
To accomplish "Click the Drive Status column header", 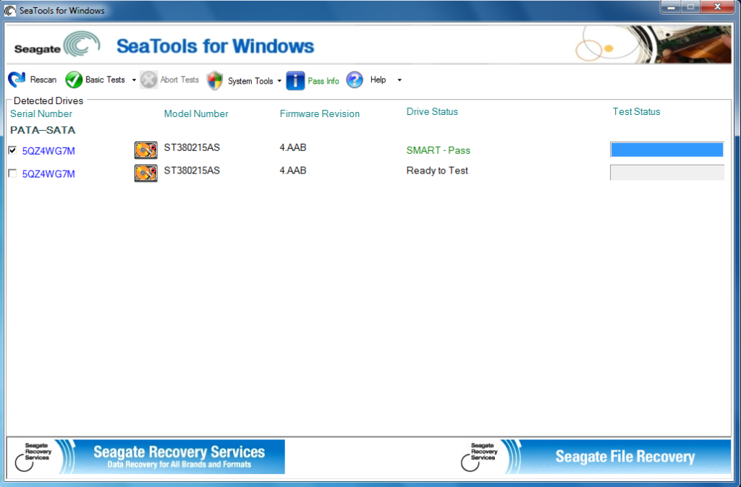I will (x=432, y=112).
